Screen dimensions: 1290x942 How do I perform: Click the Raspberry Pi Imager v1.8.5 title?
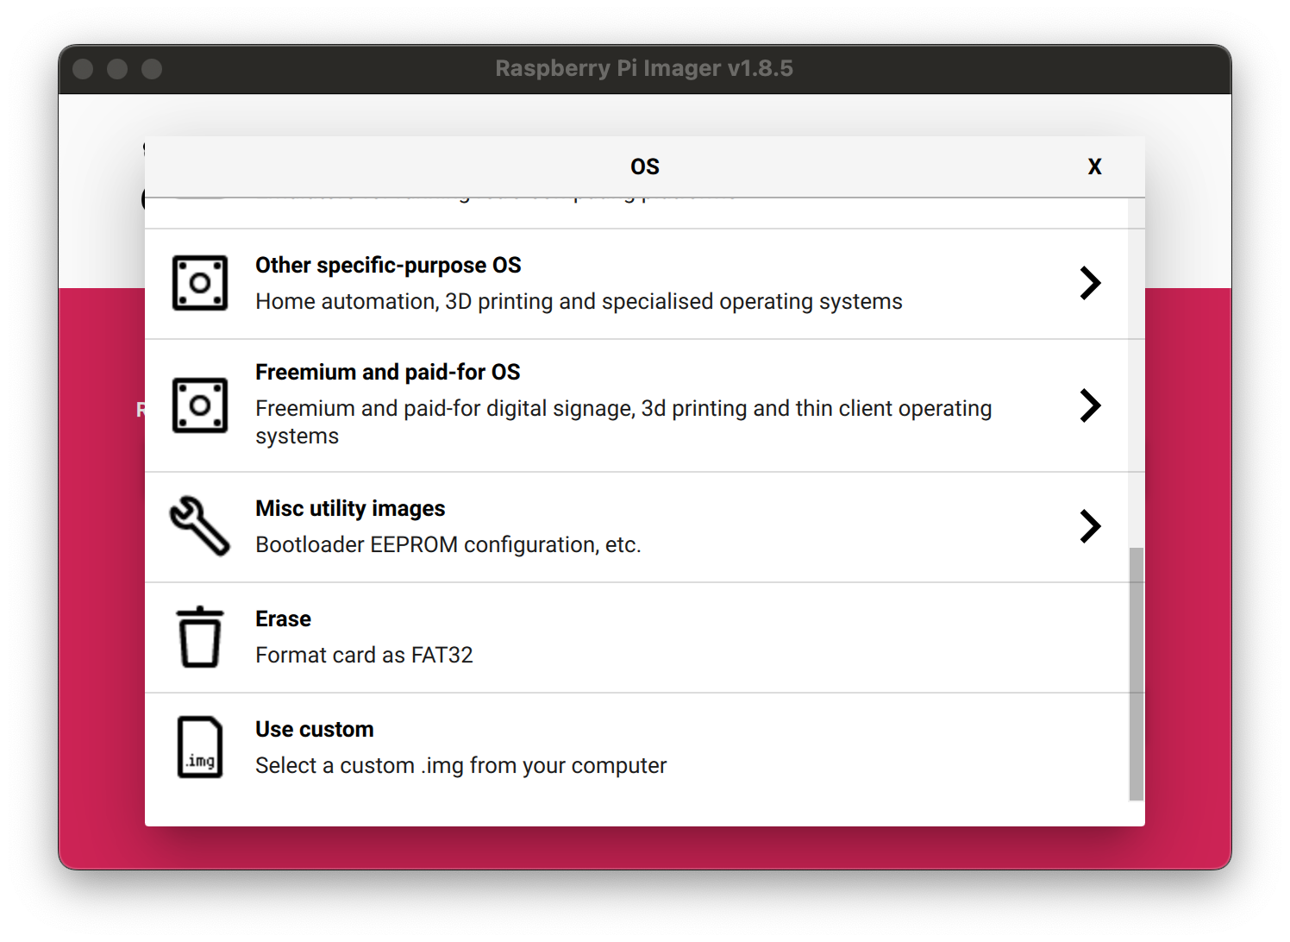(644, 68)
